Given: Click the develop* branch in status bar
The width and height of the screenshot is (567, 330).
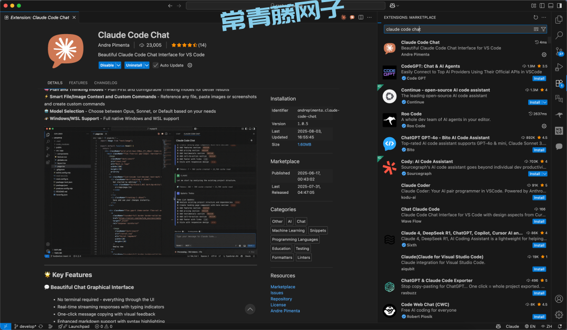Looking at the screenshot, I should click(x=25, y=326).
